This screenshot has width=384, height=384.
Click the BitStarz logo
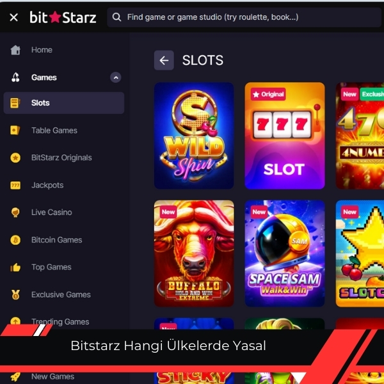click(63, 17)
